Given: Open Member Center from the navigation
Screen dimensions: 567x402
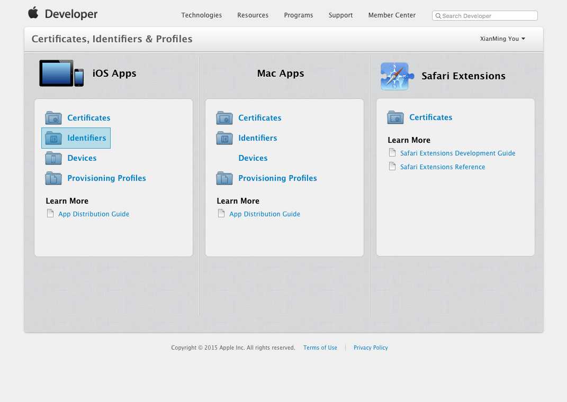Looking at the screenshot, I should click(392, 15).
